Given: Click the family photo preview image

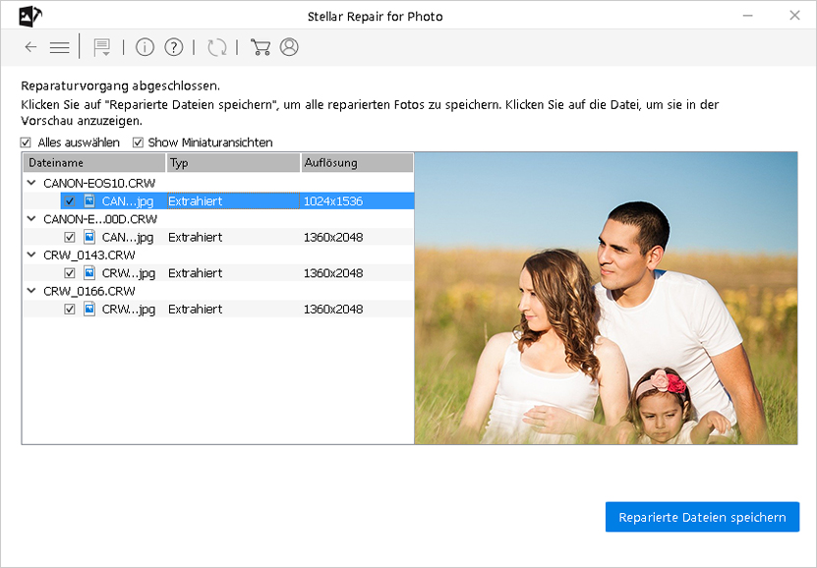Looking at the screenshot, I should [606, 298].
